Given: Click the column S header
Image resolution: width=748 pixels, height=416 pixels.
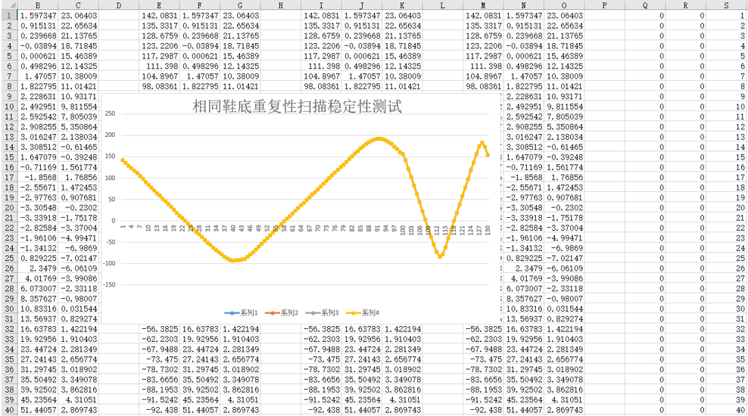Looking at the screenshot, I should pos(727,5).
